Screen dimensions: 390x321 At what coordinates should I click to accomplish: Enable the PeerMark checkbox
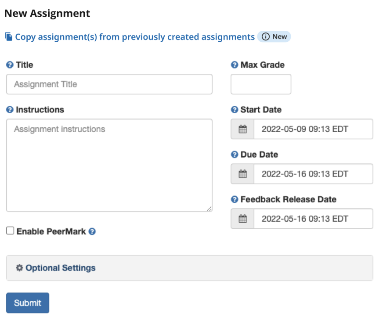pos(10,231)
